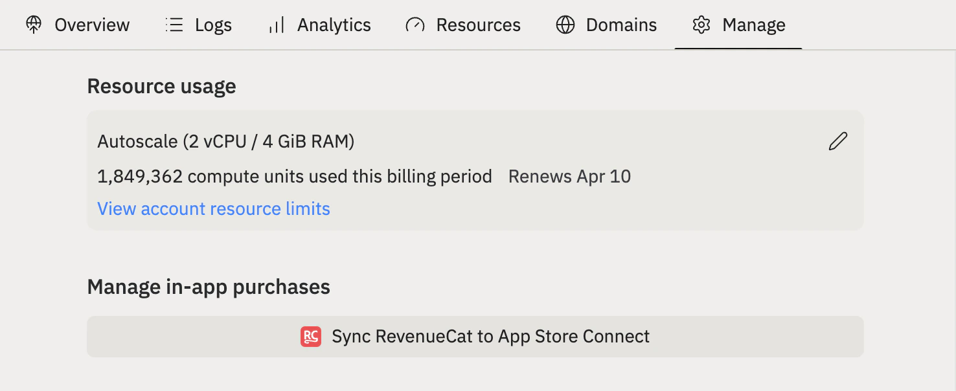This screenshot has width=956, height=391.
Task: Open View account resource limits
Action: point(213,208)
